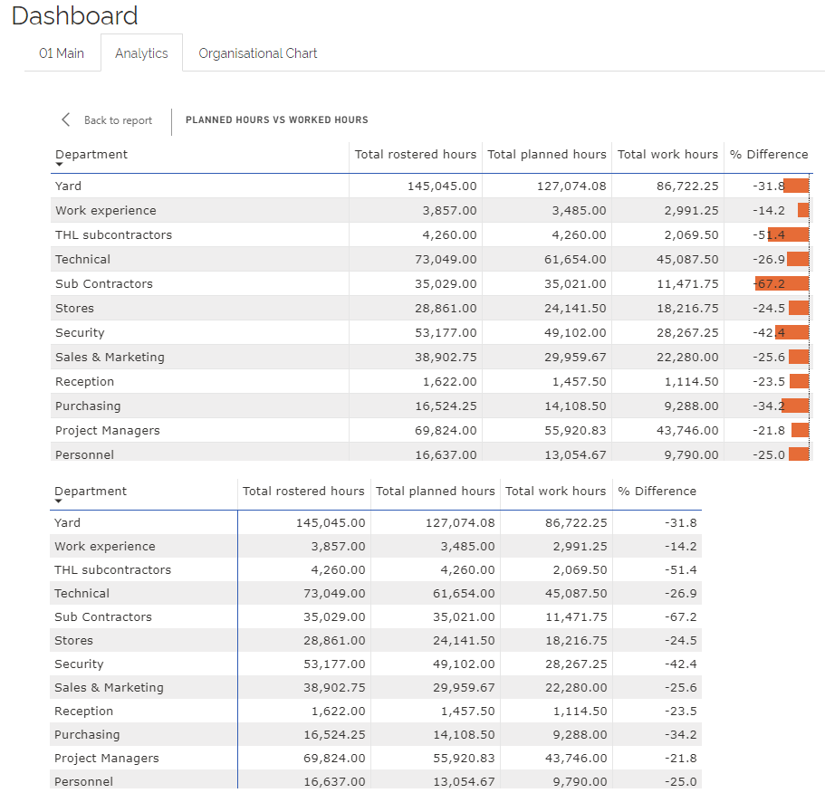
Task: Select Work experience in upper table
Action: click(x=106, y=210)
